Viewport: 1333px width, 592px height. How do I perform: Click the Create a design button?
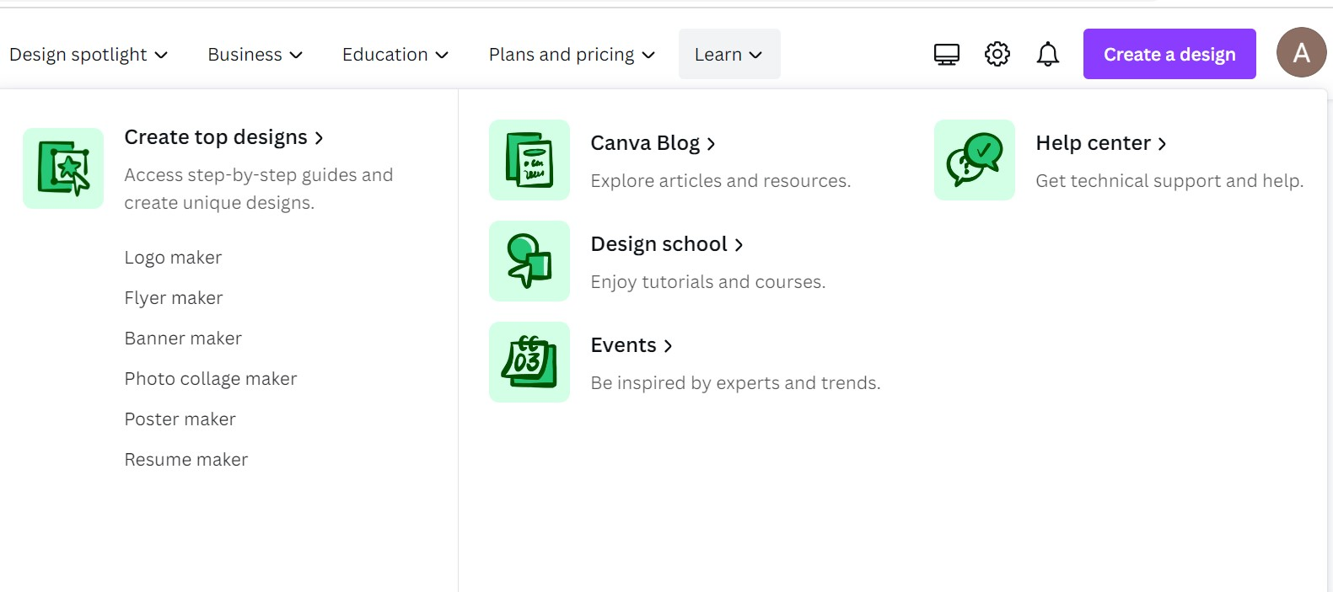[1169, 55]
